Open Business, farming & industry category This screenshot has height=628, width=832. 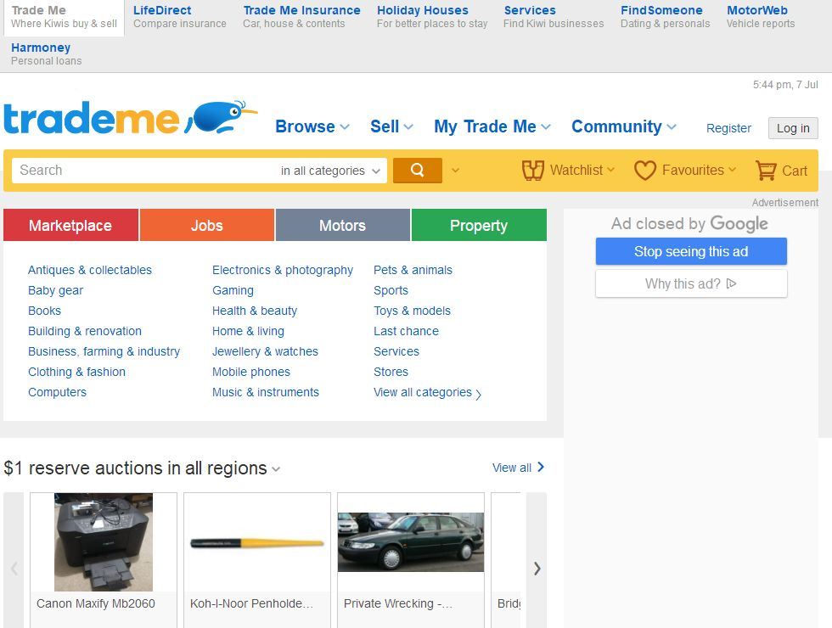[x=104, y=351]
